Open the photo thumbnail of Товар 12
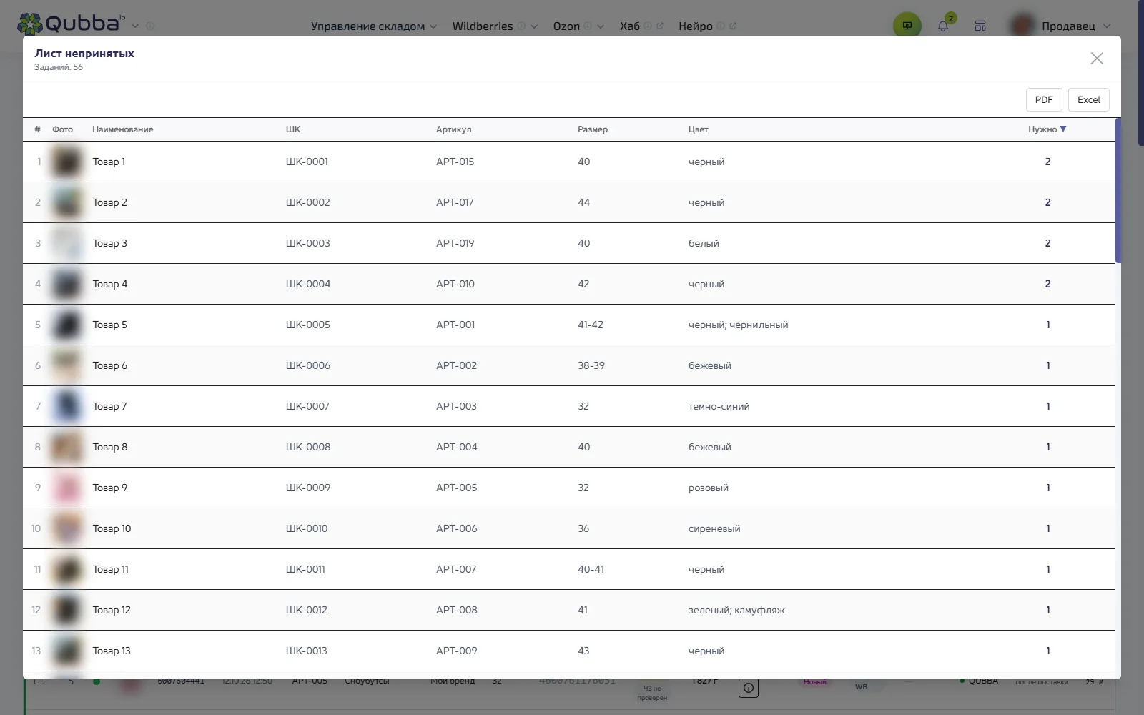This screenshot has width=1144, height=715. (x=66, y=610)
